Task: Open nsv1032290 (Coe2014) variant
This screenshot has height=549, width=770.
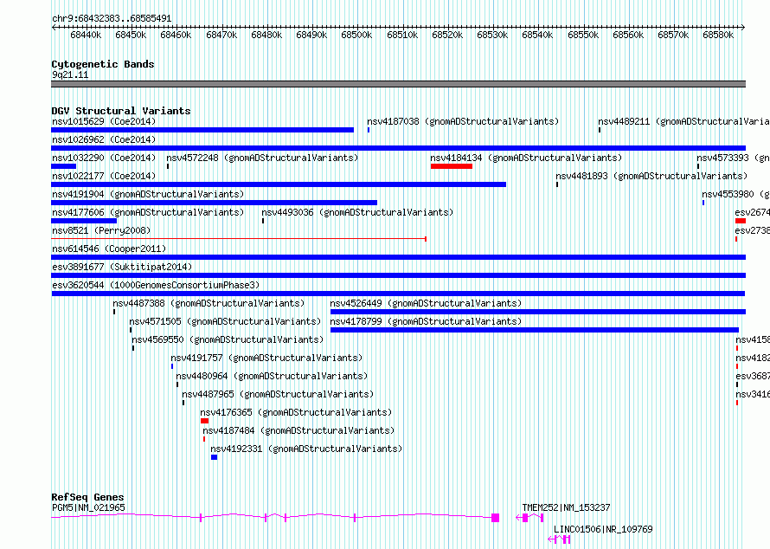Action: point(104,158)
